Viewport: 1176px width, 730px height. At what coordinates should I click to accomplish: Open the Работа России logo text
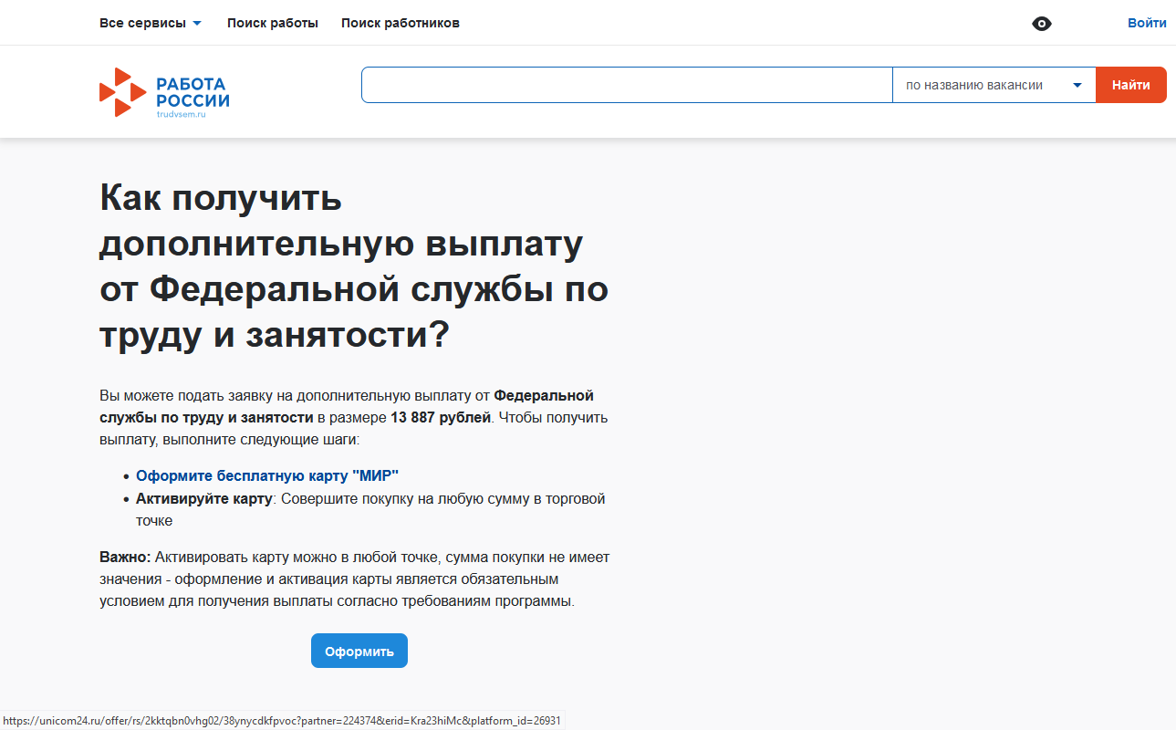click(x=193, y=92)
